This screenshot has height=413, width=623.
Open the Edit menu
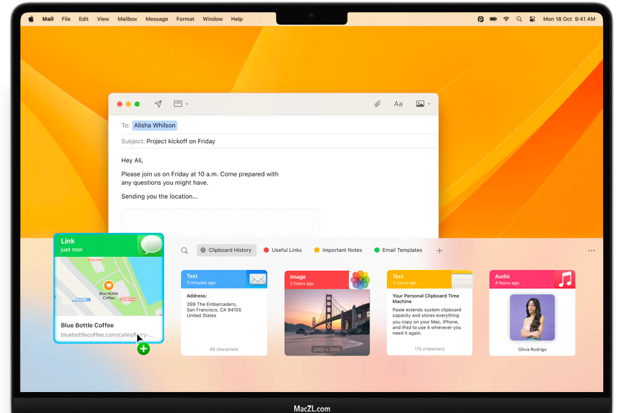click(83, 19)
